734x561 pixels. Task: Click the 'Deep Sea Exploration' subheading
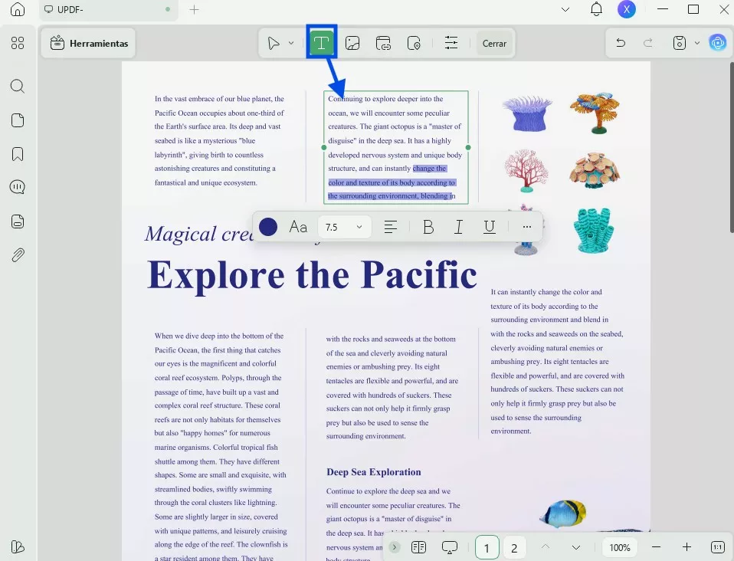374,472
